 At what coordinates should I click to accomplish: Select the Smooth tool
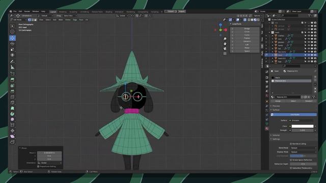(12, 119)
